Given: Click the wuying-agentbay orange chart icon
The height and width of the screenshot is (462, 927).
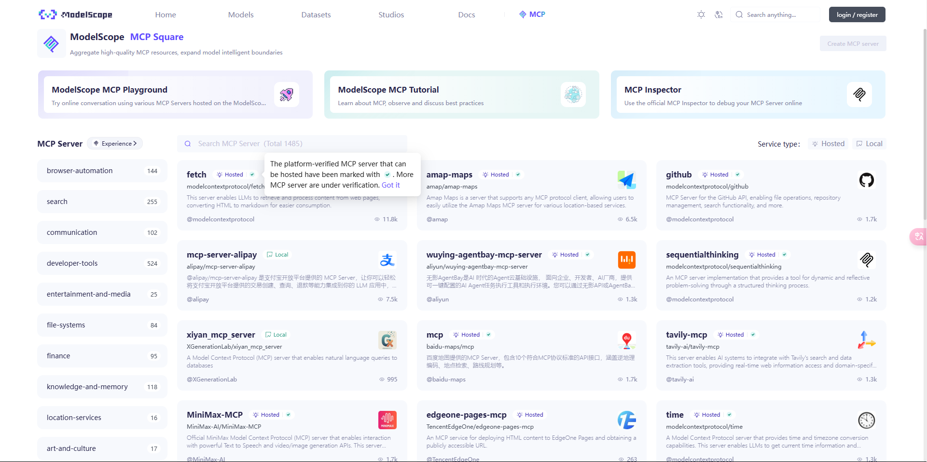Looking at the screenshot, I should (x=627, y=260).
